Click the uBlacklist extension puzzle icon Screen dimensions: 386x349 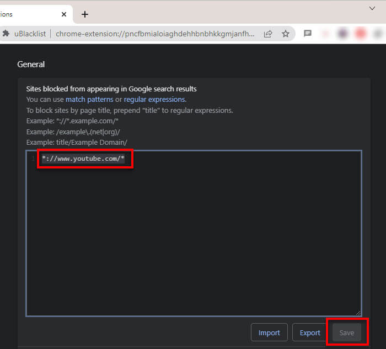click(x=6, y=34)
